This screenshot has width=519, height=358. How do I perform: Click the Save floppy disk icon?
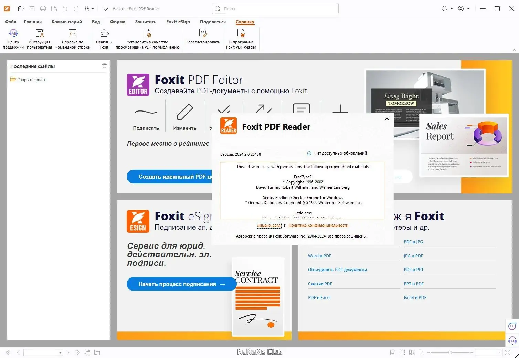pos(32,9)
